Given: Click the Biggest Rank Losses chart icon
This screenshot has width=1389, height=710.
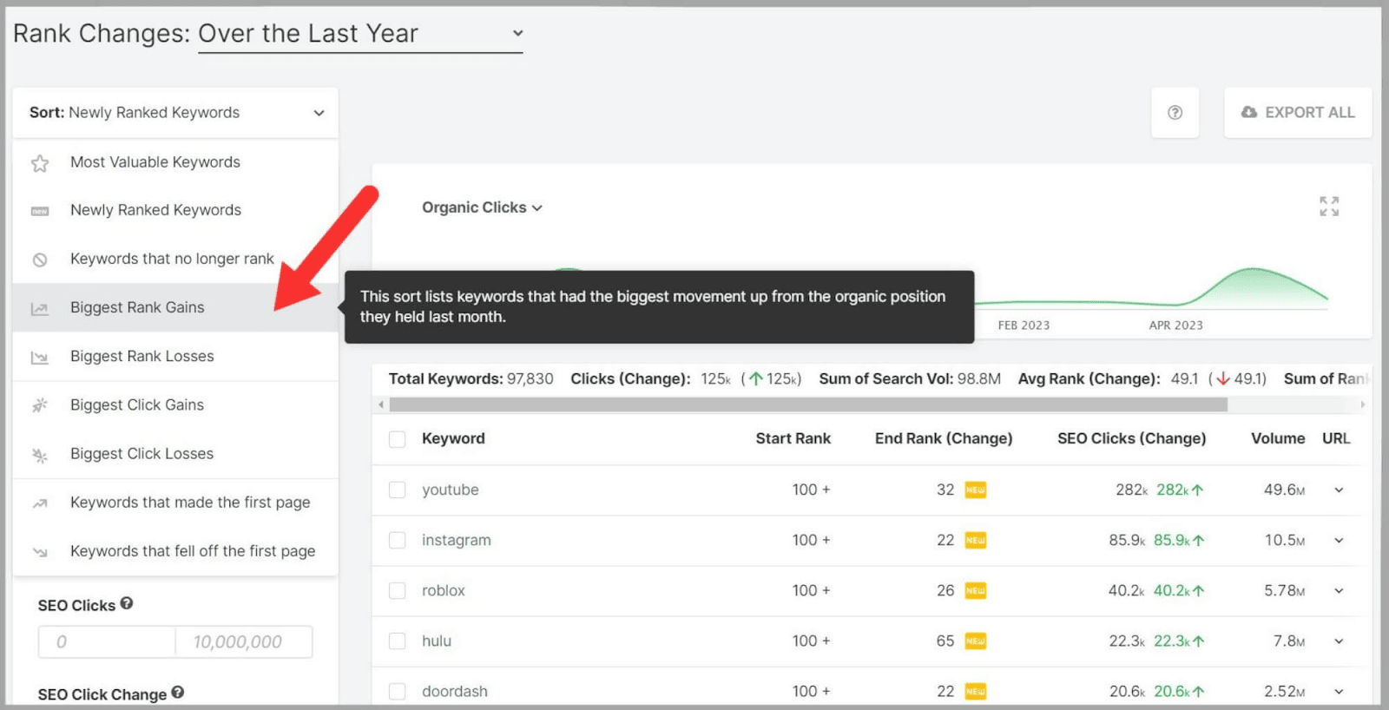Looking at the screenshot, I should (x=40, y=358).
